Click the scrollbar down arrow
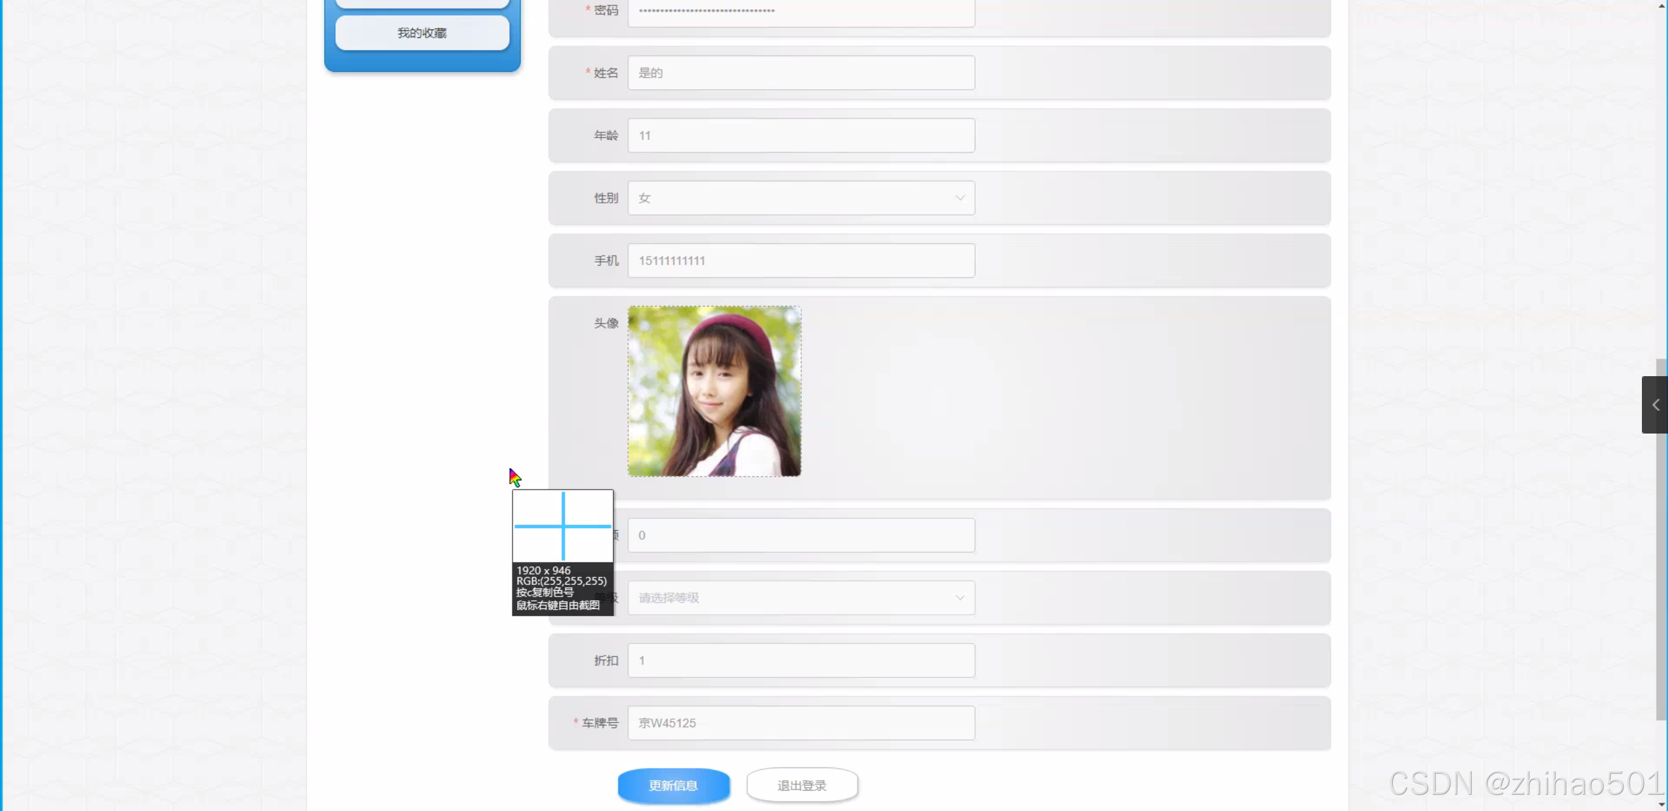 tap(1661, 804)
